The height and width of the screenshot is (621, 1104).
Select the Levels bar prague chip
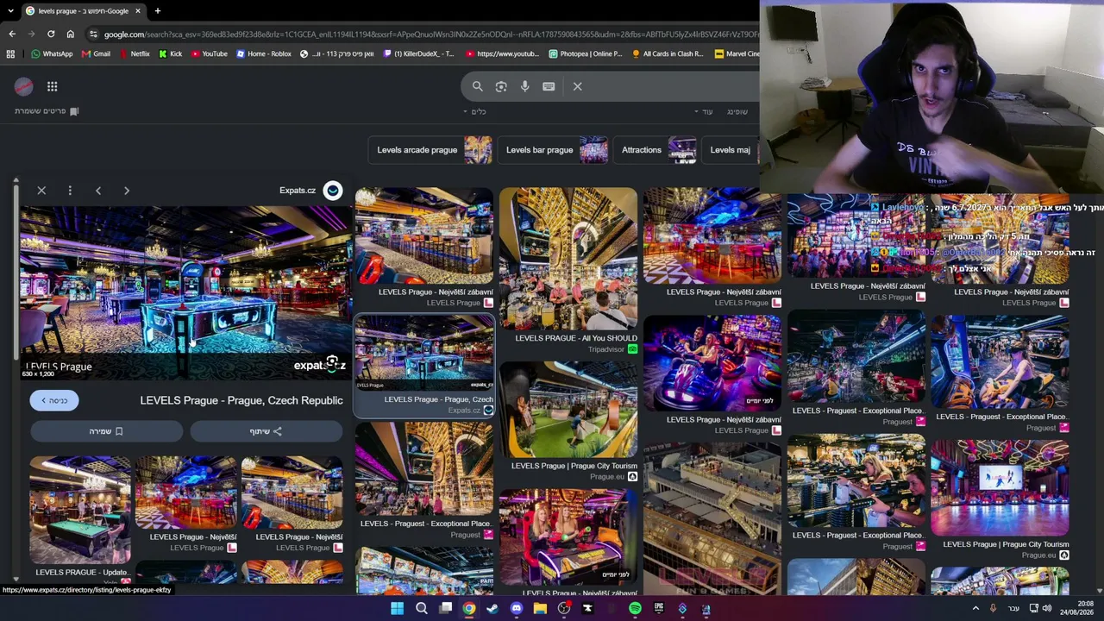coord(553,150)
